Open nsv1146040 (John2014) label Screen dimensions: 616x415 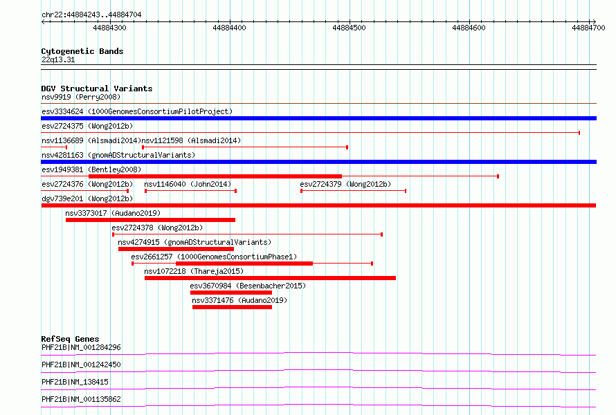pos(188,184)
